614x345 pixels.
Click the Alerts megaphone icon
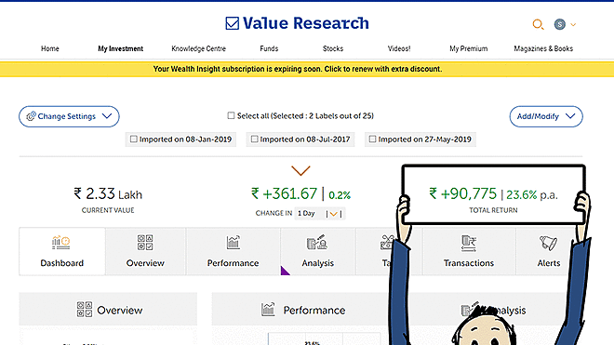[x=548, y=243]
